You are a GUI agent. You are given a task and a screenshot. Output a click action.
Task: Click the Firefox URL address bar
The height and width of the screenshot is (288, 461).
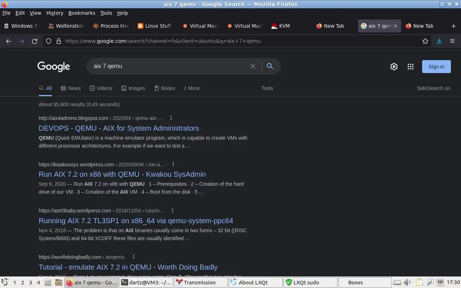238,41
